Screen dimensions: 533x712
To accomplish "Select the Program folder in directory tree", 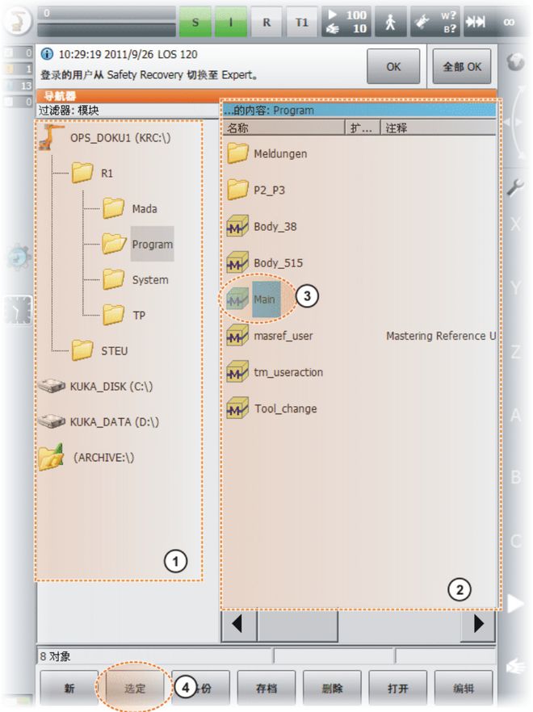I will point(151,245).
